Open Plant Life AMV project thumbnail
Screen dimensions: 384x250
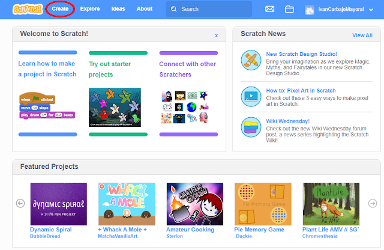coord(331,204)
